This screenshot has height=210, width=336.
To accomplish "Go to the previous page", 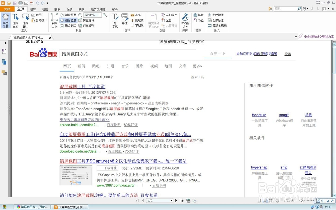I will tap(143, 201).
